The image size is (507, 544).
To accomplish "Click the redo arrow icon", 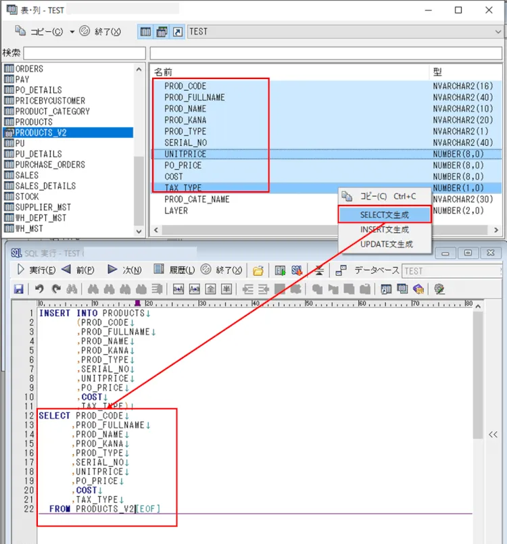I will [x=56, y=289].
